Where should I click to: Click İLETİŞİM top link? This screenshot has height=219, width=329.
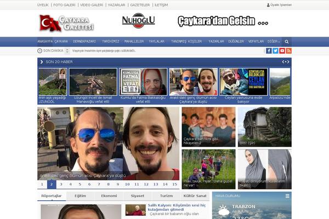[x=161, y=5]
